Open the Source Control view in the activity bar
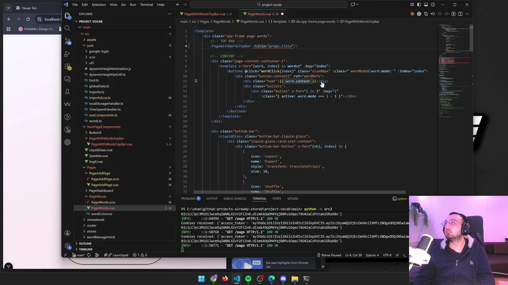The height and width of the screenshot is (285, 508). (67, 41)
